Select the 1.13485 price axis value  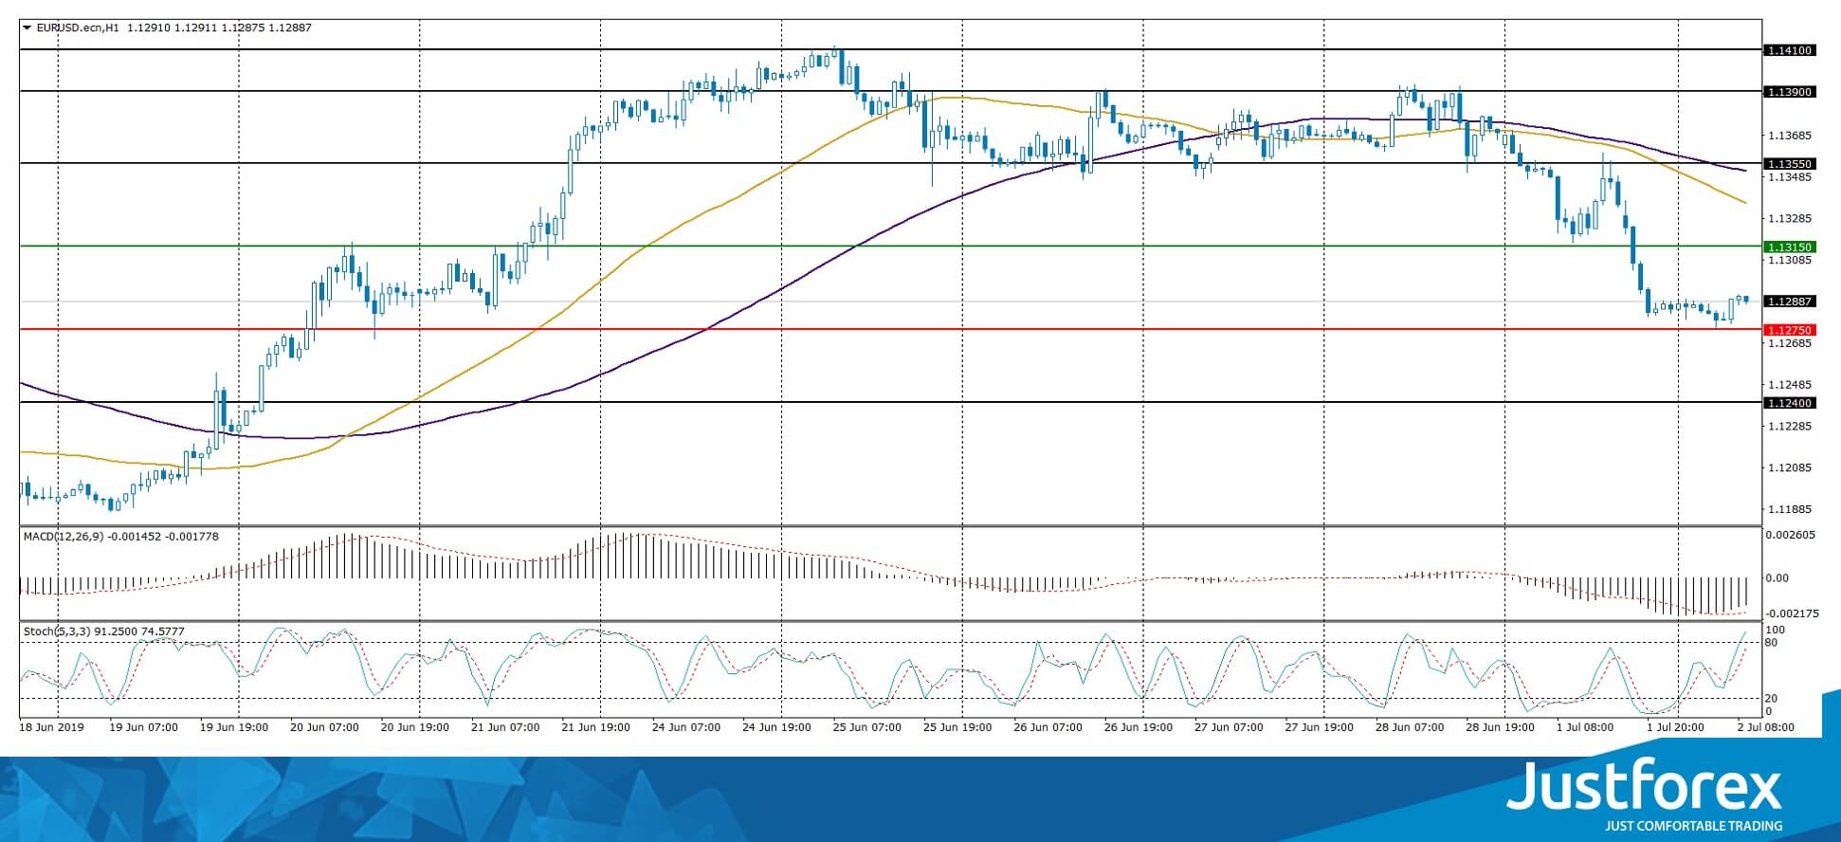tap(1790, 177)
